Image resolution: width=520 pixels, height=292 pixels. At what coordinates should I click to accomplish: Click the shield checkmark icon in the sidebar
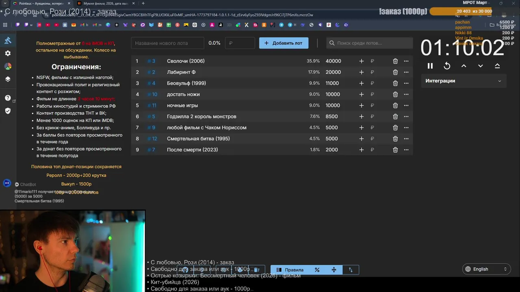coord(8,111)
